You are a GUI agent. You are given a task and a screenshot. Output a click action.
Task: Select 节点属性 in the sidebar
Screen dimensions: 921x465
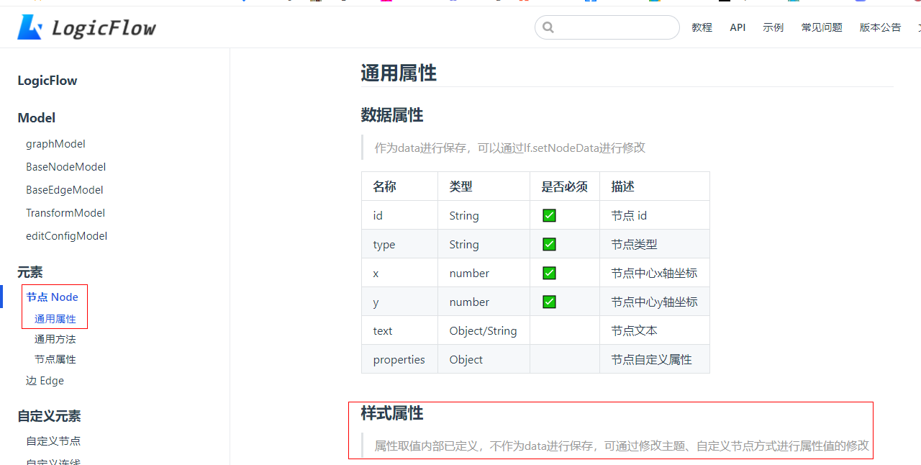pyautogui.click(x=55, y=358)
